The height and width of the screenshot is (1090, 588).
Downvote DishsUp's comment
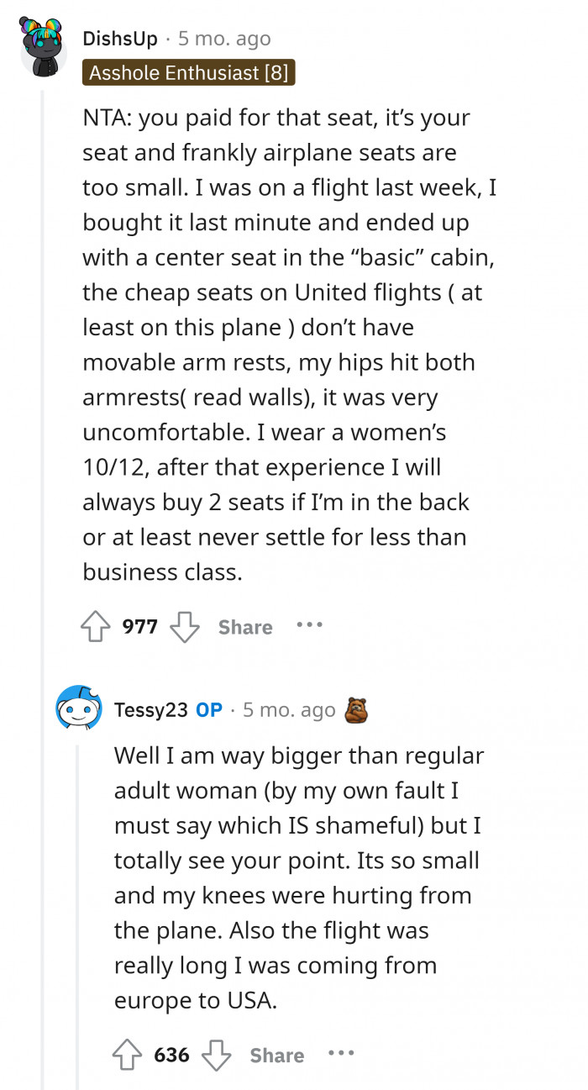pos(184,625)
